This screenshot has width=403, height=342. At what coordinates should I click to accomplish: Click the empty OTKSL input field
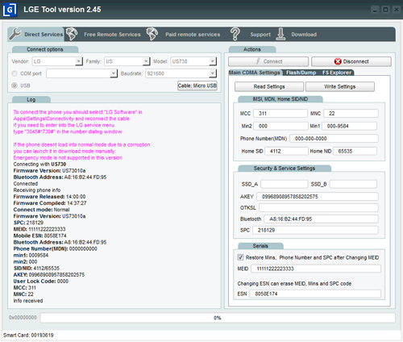(x=318, y=207)
